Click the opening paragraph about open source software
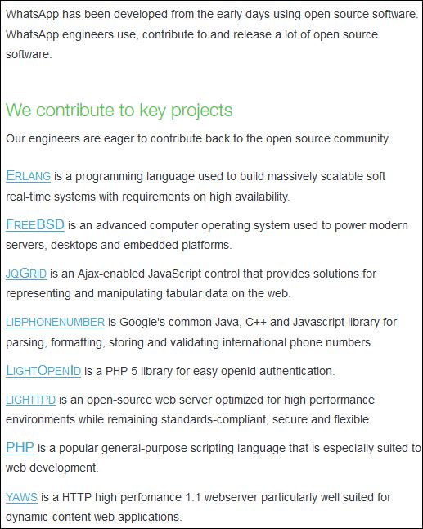 click(212, 34)
